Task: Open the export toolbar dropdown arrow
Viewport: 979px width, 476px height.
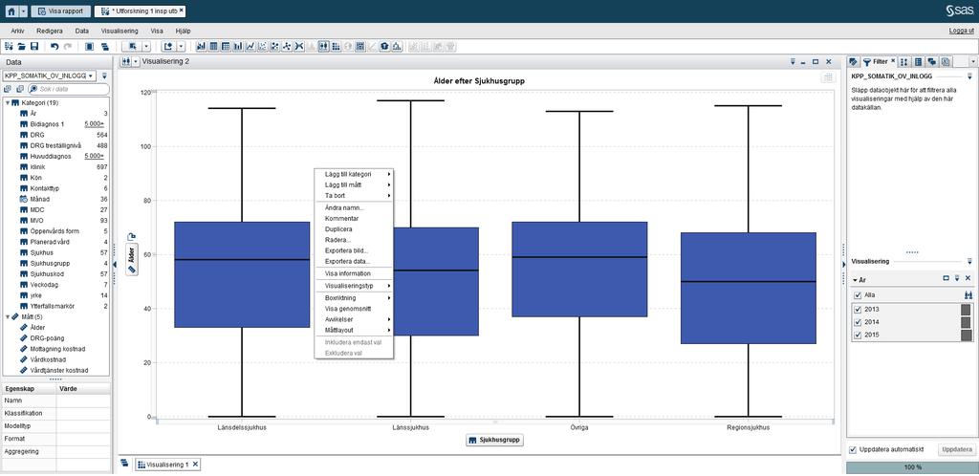Action: 181,46
